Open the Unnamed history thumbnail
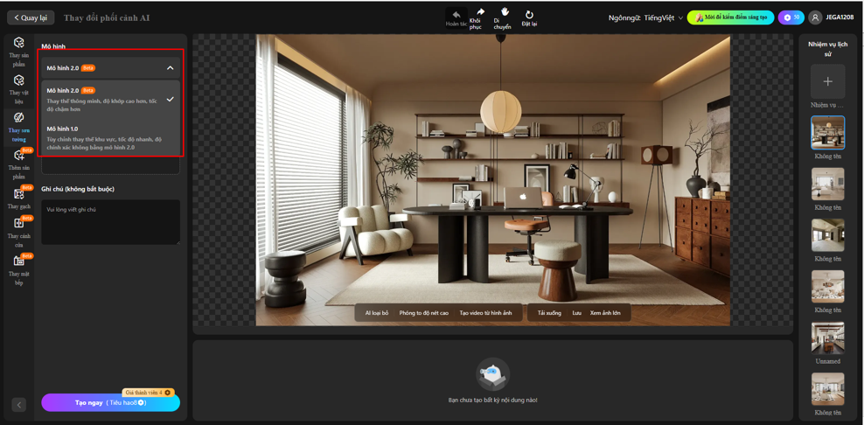This screenshot has height=425, width=864. [827, 338]
